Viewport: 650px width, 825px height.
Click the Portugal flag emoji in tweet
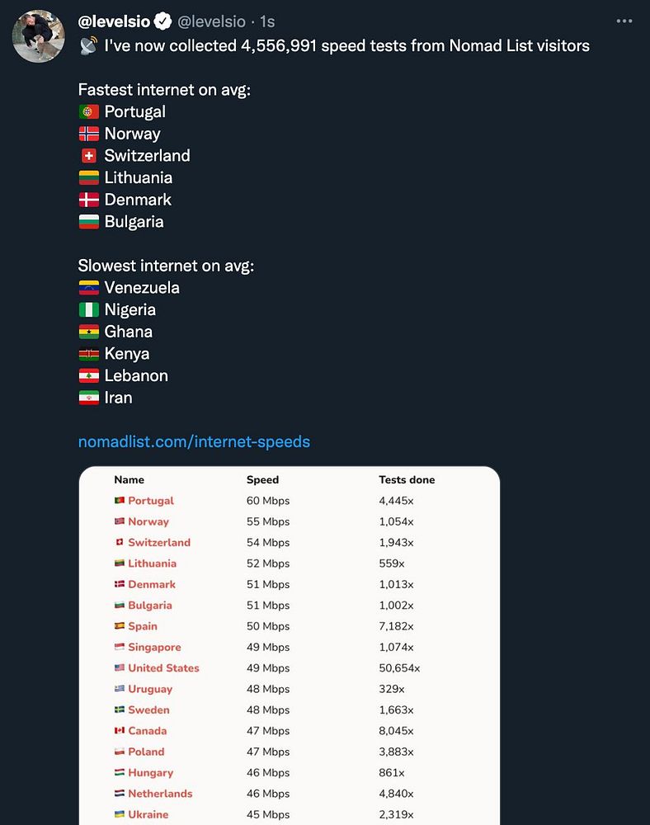(x=89, y=112)
